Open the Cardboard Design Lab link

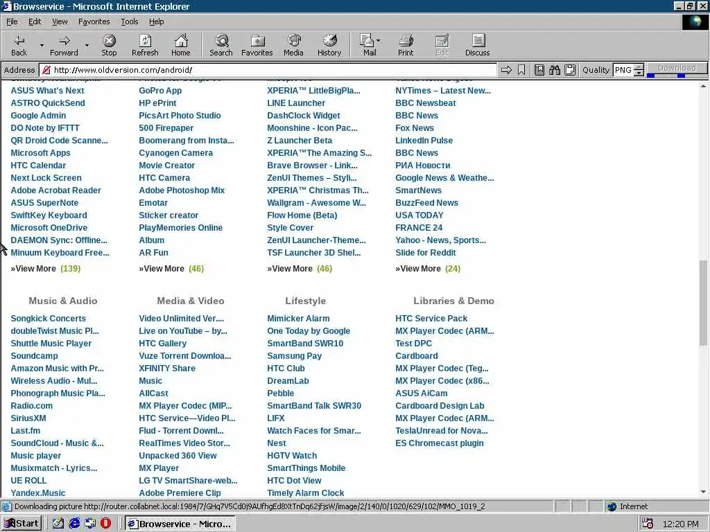[440, 406]
